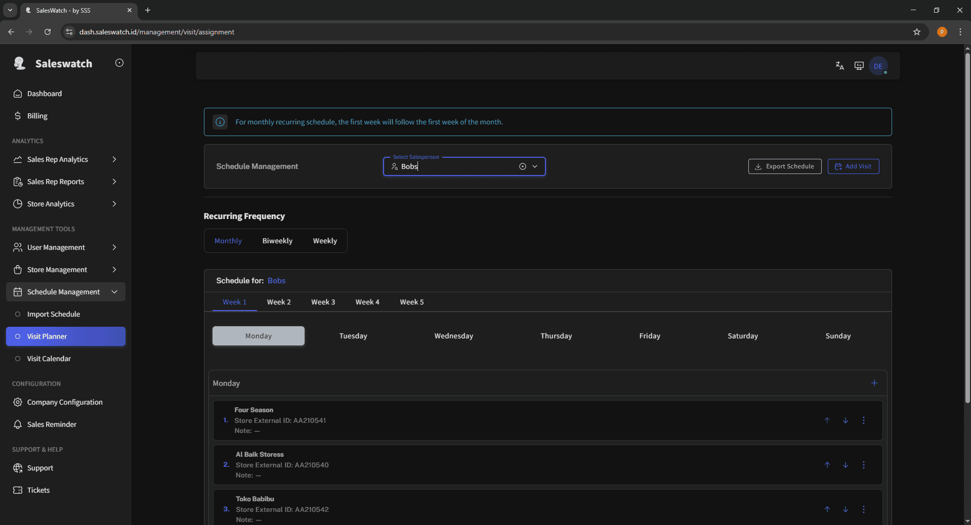Screen dimensions: 971x525
Task: Click the language translate icon
Action: [839, 66]
